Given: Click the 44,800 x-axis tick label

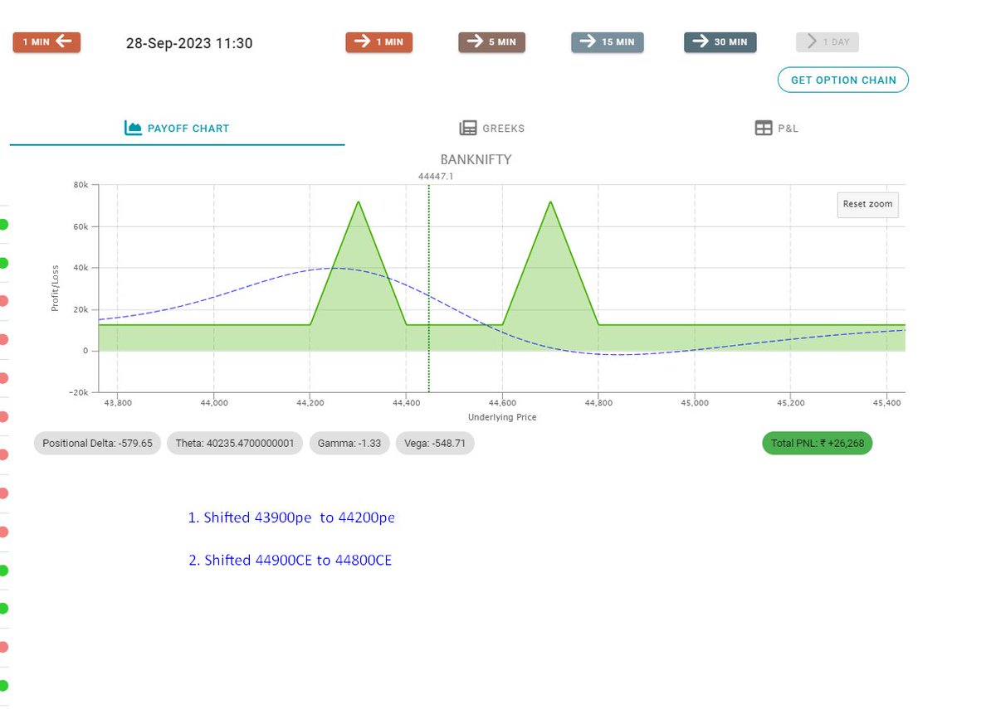Looking at the screenshot, I should 598,402.
